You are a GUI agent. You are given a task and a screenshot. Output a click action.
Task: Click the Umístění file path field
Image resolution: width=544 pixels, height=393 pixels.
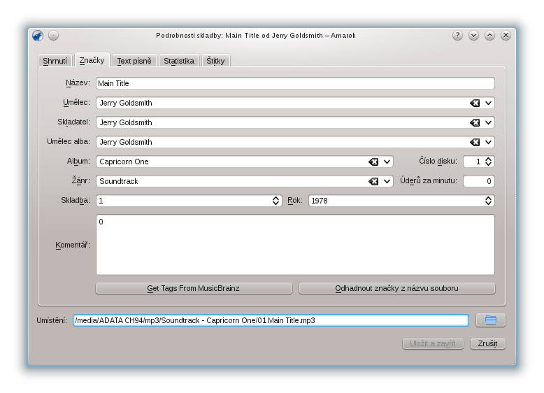[x=271, y=320]
